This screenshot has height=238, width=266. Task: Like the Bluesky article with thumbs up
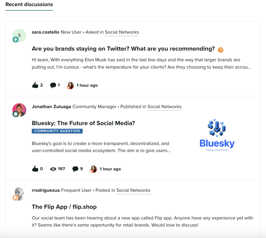point(35,169)
